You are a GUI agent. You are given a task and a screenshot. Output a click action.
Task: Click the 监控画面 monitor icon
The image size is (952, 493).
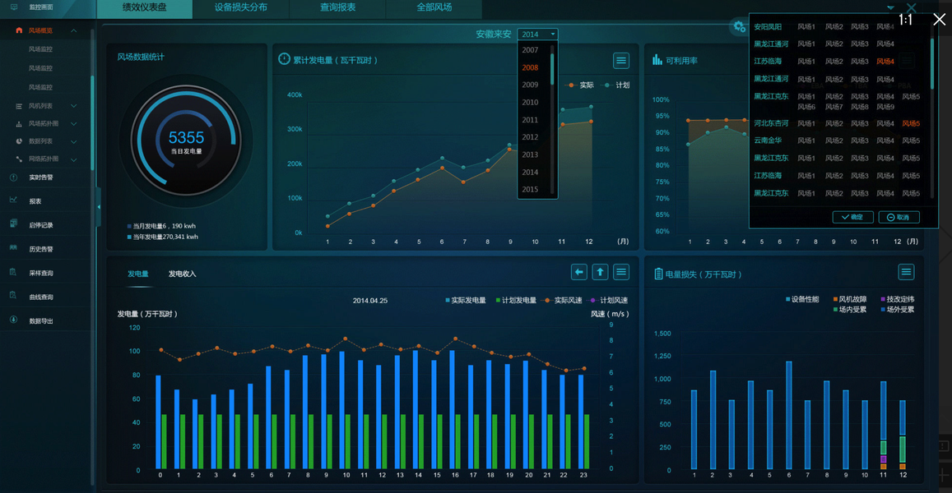coord(14,7)
